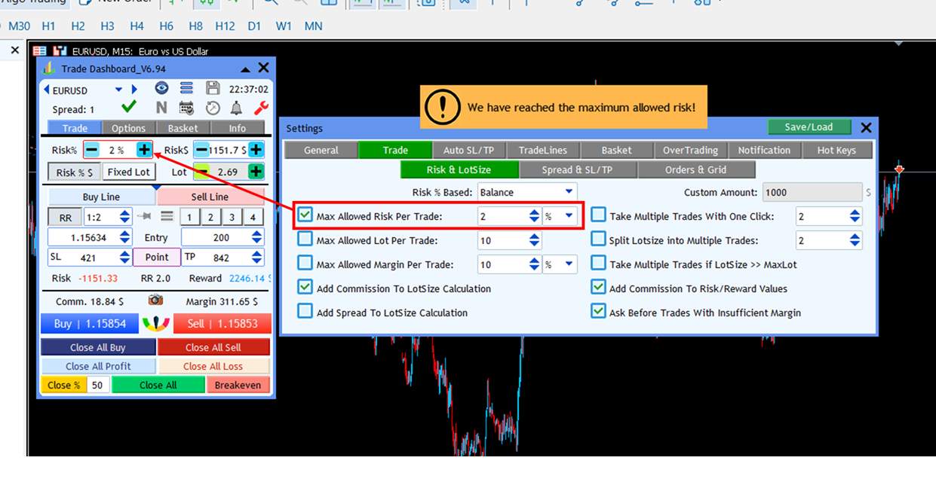Click the Close All Profit button
The height and width of the screenshot is (488, 936).
[x=98, y=366]
